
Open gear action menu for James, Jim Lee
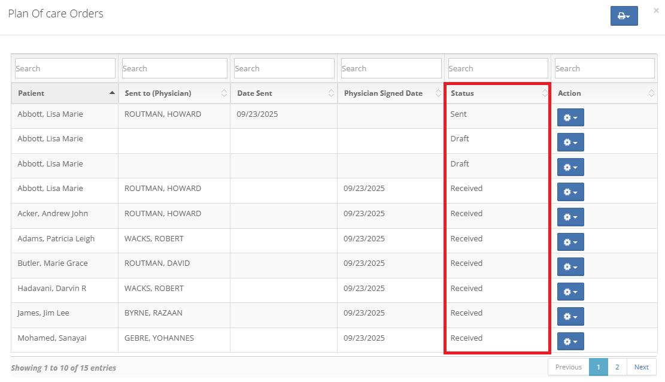(570, 316)
